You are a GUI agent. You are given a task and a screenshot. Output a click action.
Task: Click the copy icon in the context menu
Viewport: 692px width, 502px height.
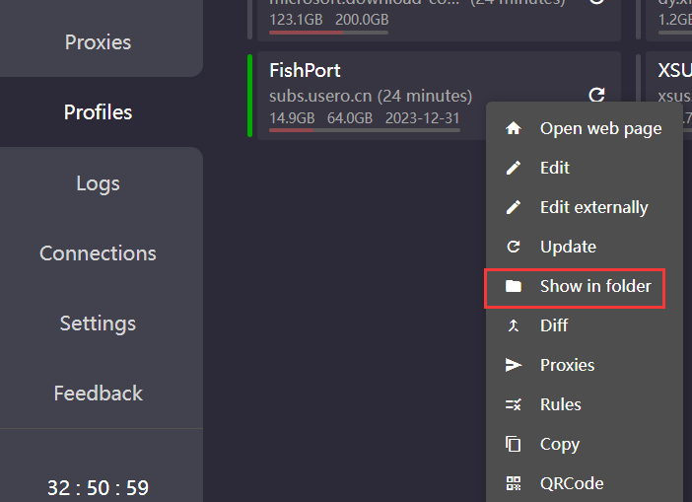(x=513, y=444)
